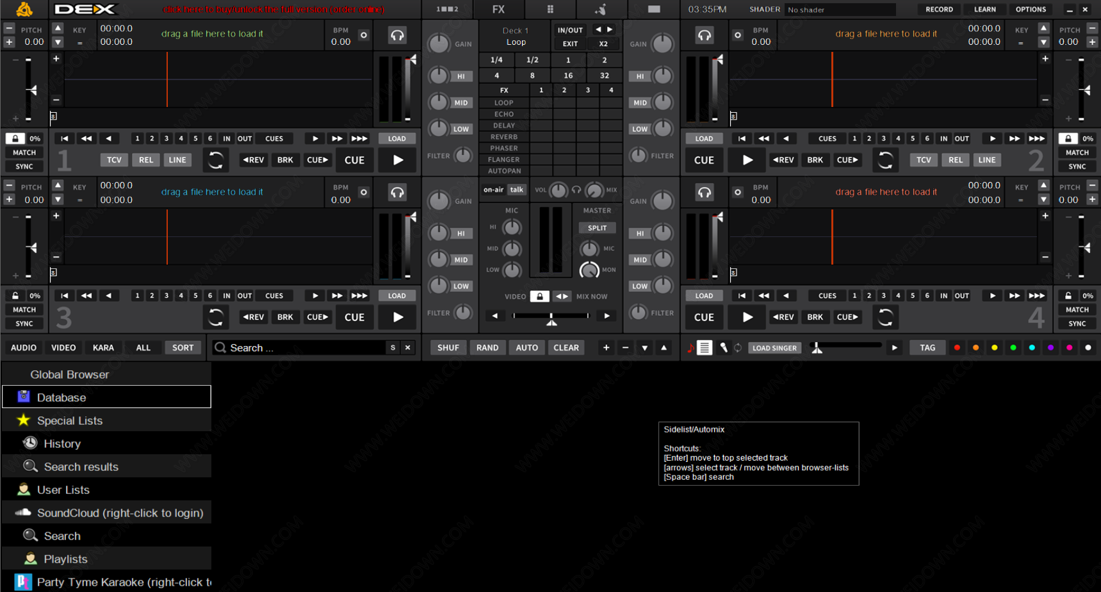The height and width of the screenshot is (592, 1101).
Task: Click the microphone singer icon
Action: pyautogui.click(x=723, y=348)
